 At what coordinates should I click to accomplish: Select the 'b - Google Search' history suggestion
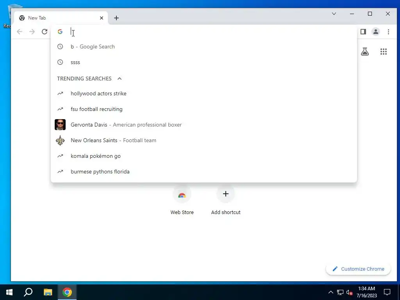coord(204,47)
